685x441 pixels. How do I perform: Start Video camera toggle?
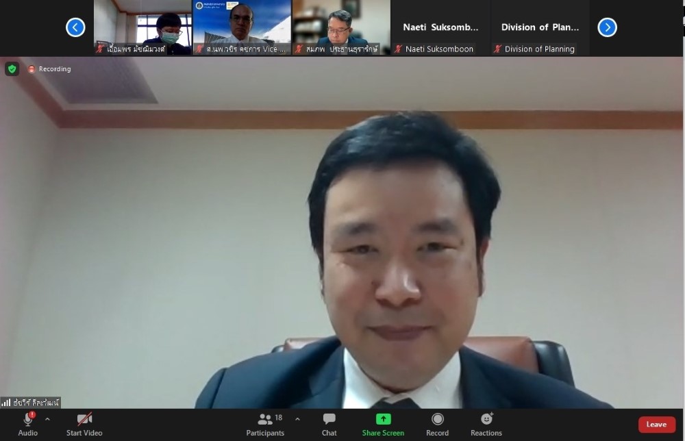coord(84,420)
